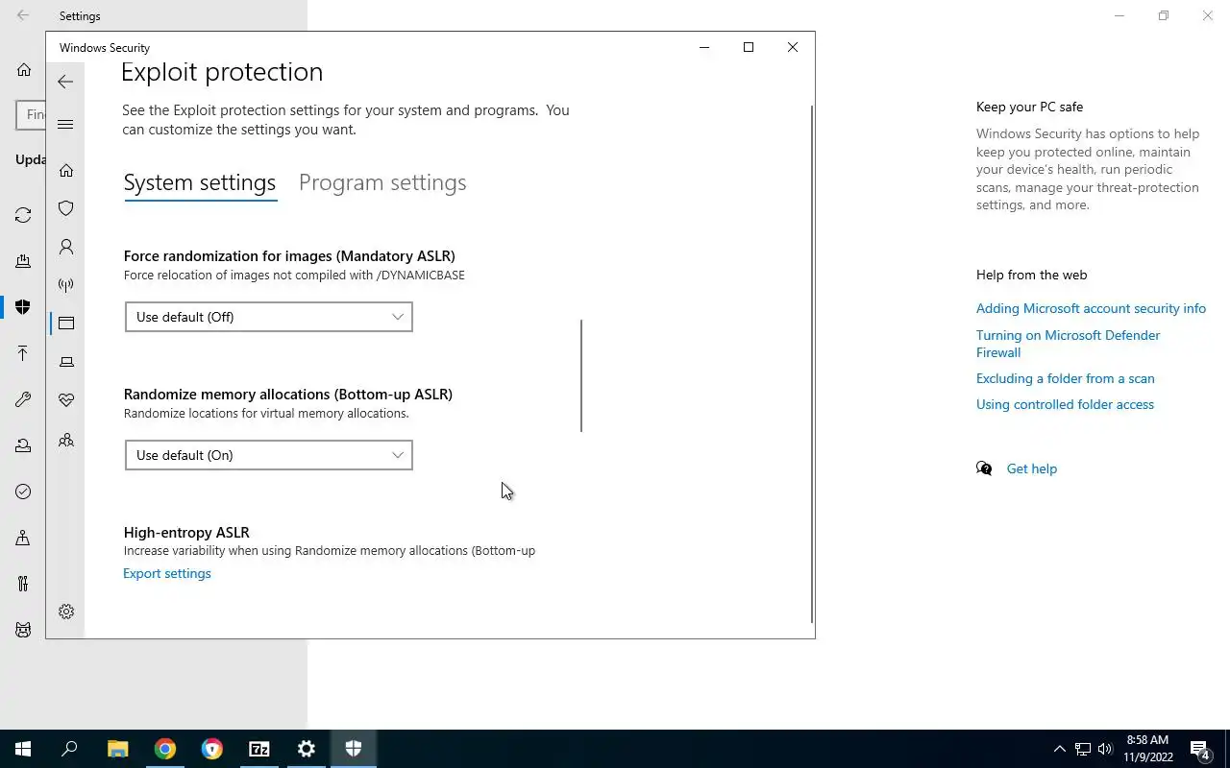Click the taskbar clock showing 8:58 AM
1230x768 pixels.
click(1147, 749)
